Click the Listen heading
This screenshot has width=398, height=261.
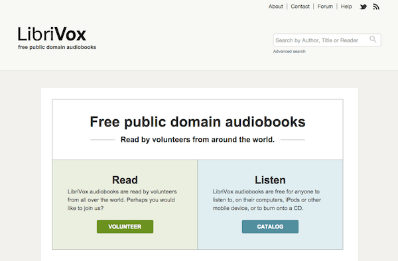tap(270, 180)
